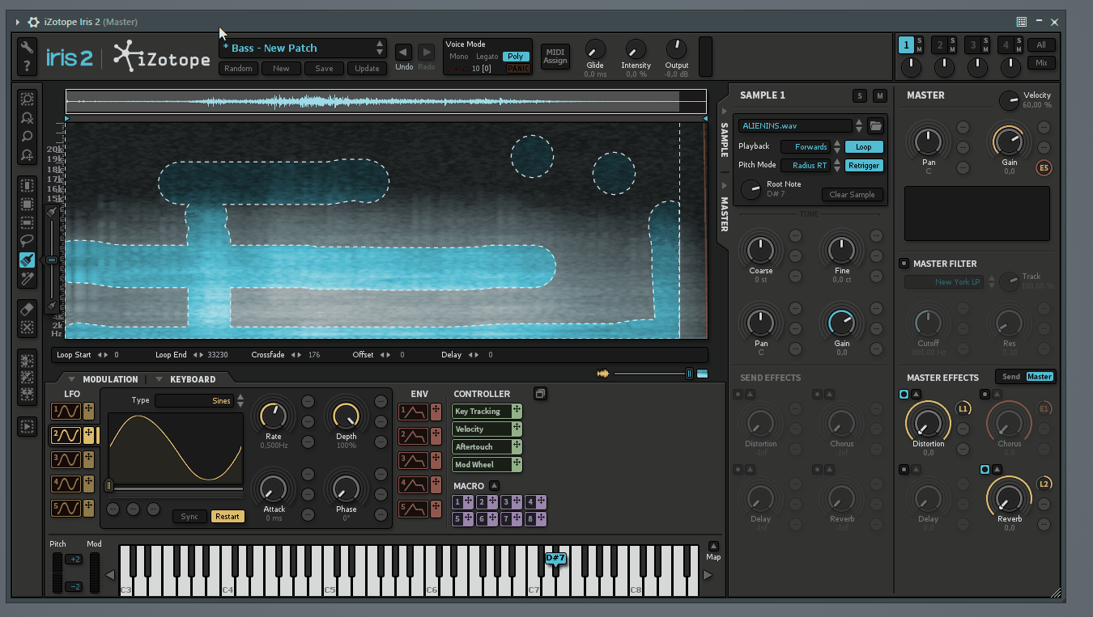The height and width of the screenshot is (617, 1093).
Task: Select the magic wand tool
Action: [27, 278]
